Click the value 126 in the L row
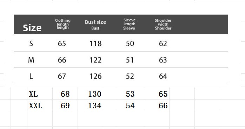Image resolution: width=245 pixels, height=129 pixels. tap(95, 76)
